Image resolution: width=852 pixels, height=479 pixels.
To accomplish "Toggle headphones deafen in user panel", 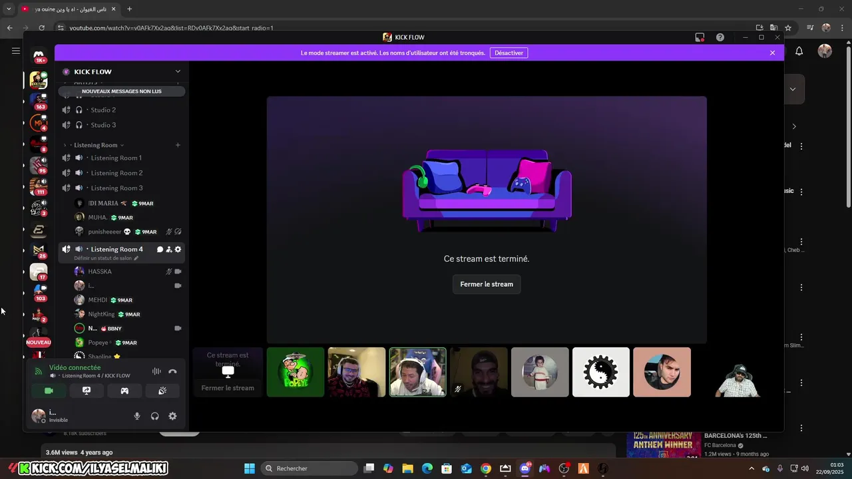I will pos(155,416).
